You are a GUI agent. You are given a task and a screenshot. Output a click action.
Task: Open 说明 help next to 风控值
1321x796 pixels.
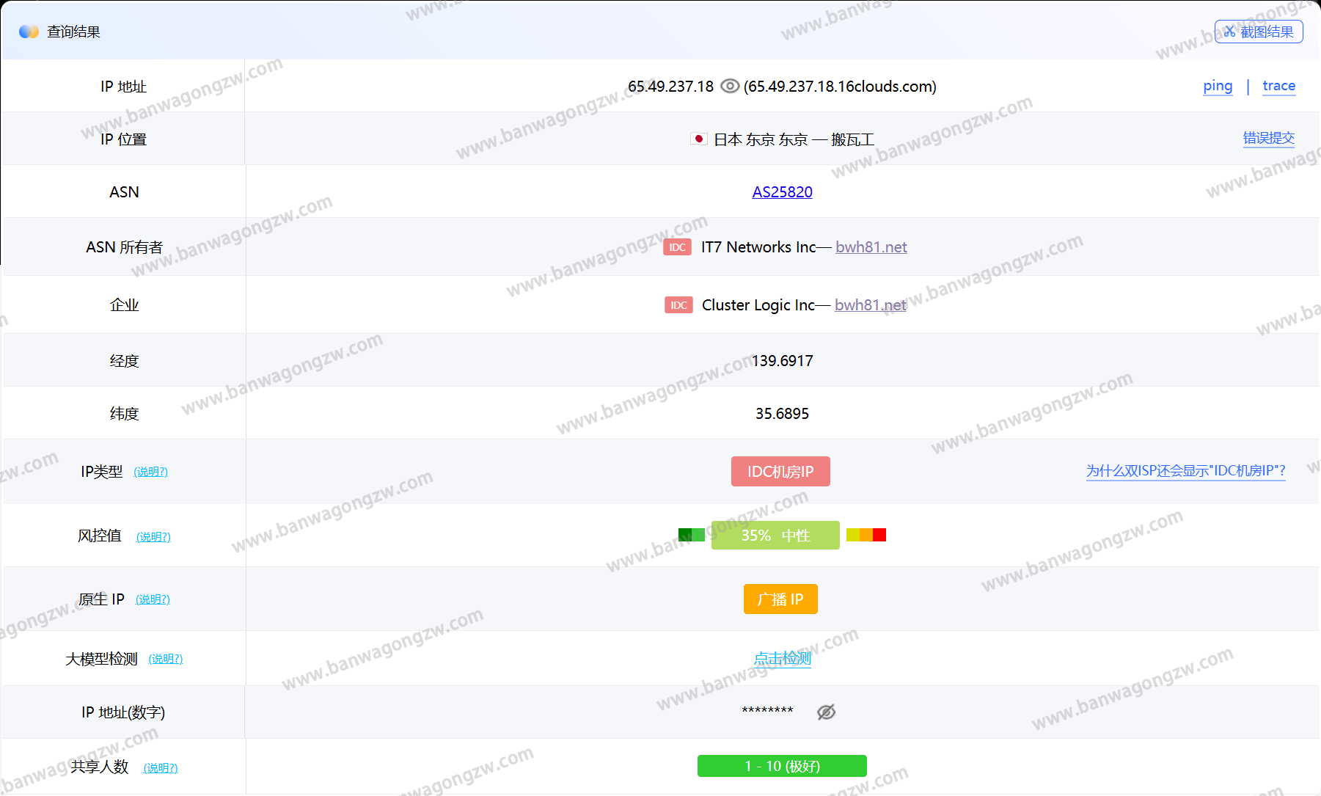pos(153,537)
